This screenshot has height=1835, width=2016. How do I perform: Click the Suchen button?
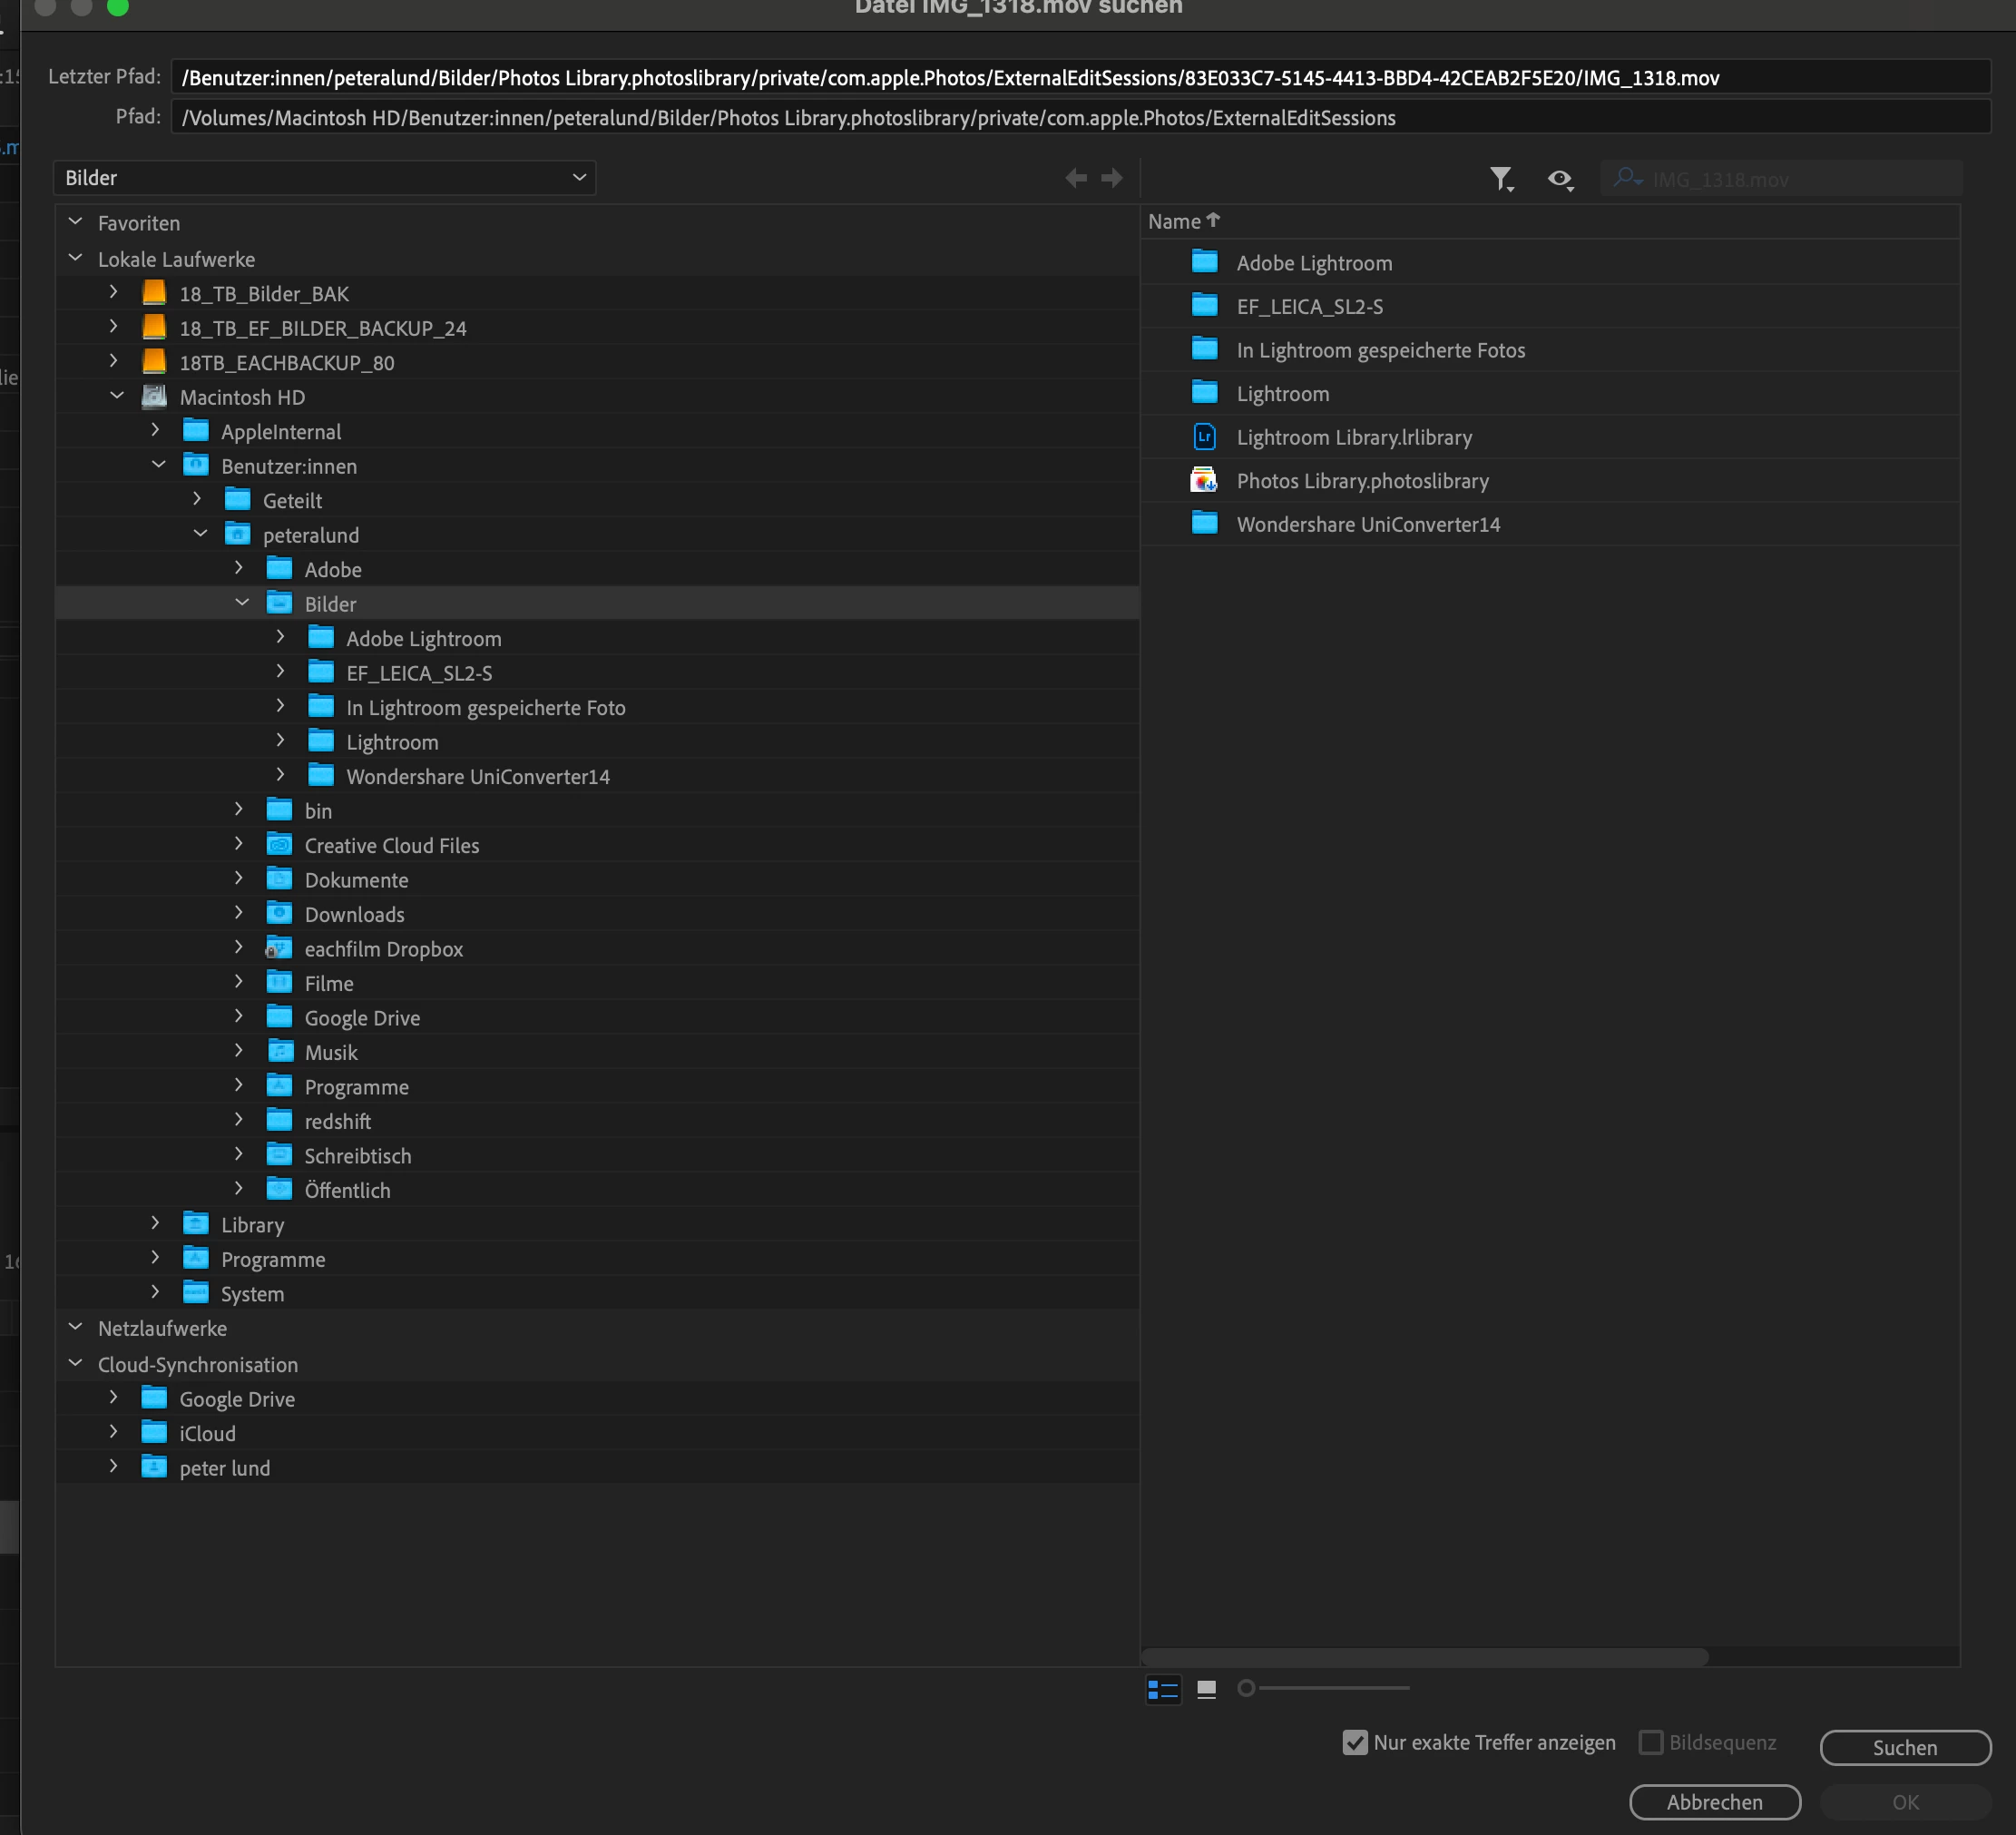pos(1904,1748)
